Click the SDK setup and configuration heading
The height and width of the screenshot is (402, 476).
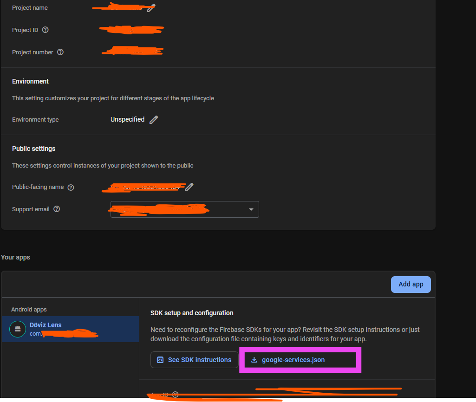click(192, 313)
